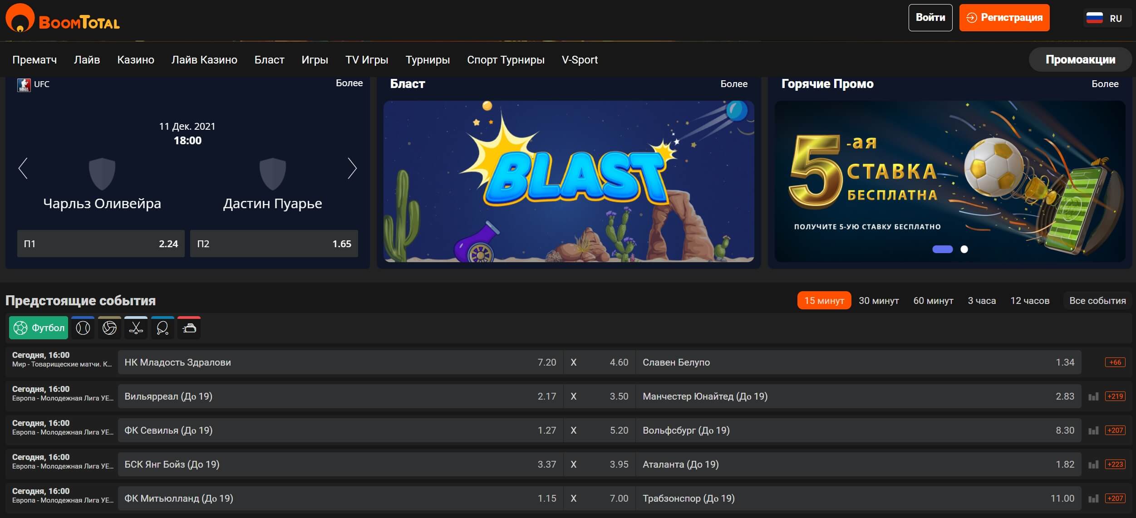Open Спорт Турниры menu item
Screen dimensions: 1136x518
click(506, 60)
